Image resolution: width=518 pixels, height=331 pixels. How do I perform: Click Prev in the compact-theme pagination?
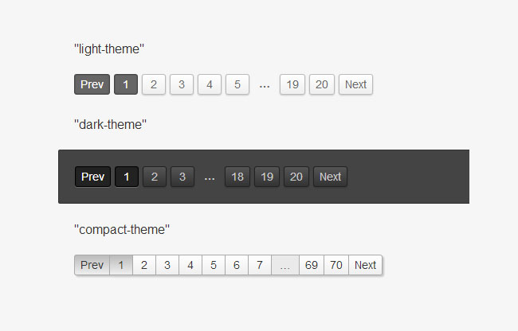[92, 265]
